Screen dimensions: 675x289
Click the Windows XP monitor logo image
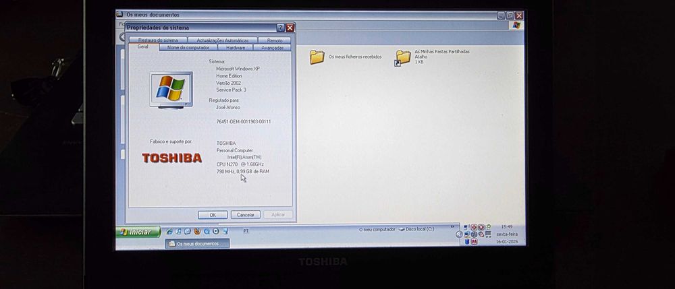[x=171, y=90]
